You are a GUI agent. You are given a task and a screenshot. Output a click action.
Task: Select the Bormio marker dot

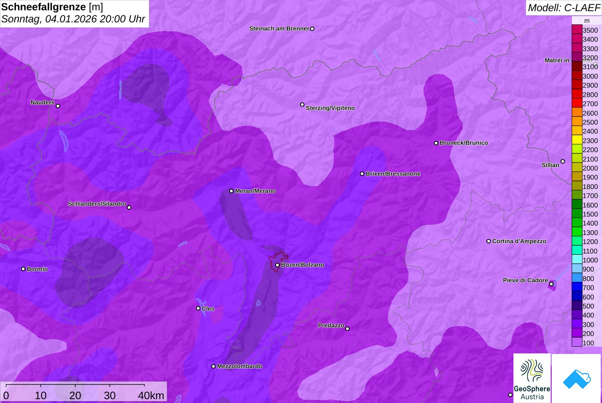pyautogui.click(x=23, y=269)
